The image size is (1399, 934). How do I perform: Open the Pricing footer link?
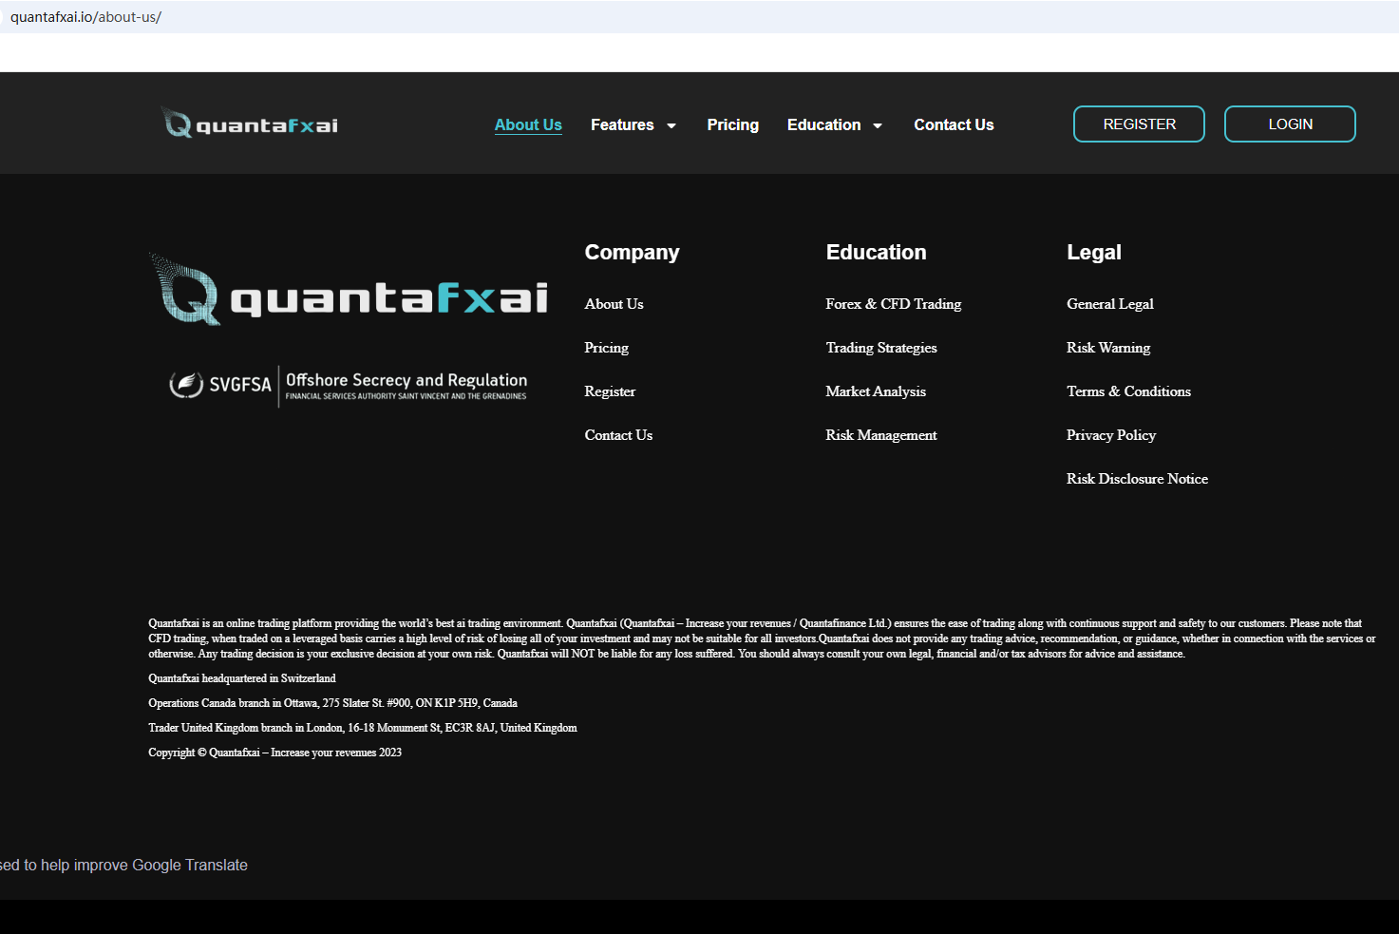[x=606, y=348]
